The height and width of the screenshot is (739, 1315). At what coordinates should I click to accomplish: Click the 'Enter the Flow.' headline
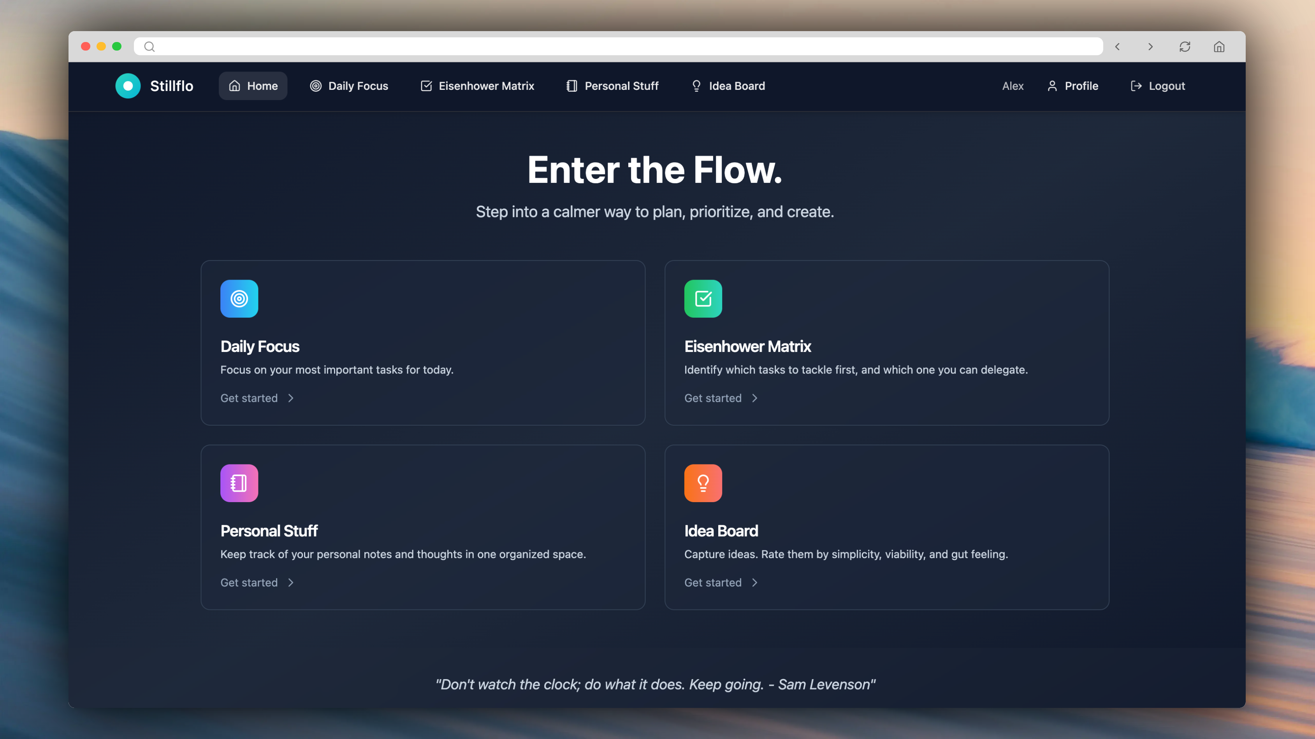tap(655, 170)
